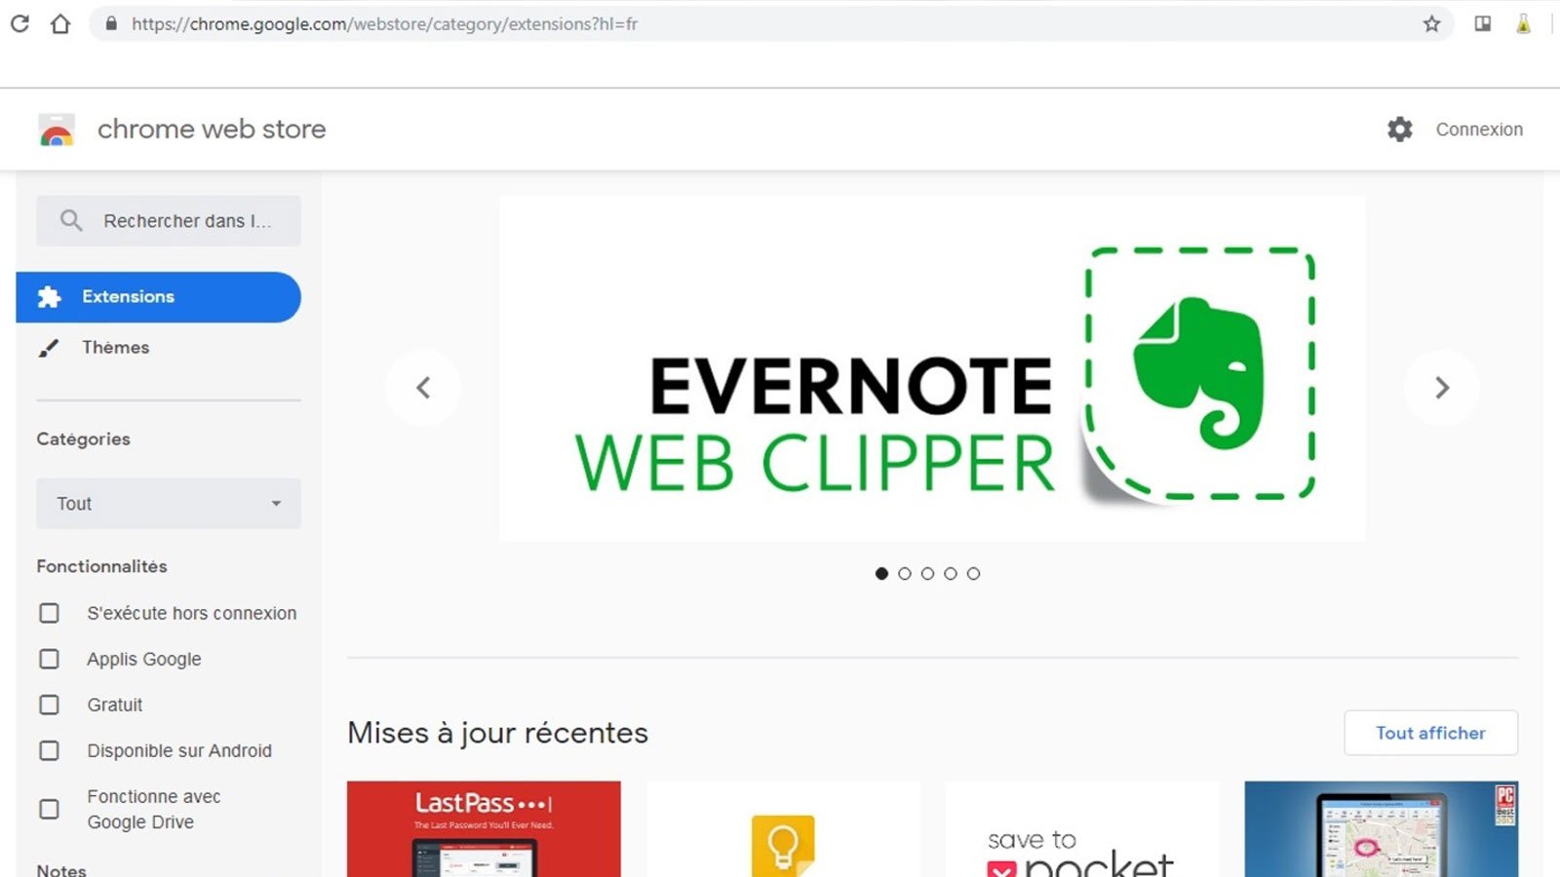
Task: Open the bookmark star in the address bar
Action: click(x=1429, y=24)
